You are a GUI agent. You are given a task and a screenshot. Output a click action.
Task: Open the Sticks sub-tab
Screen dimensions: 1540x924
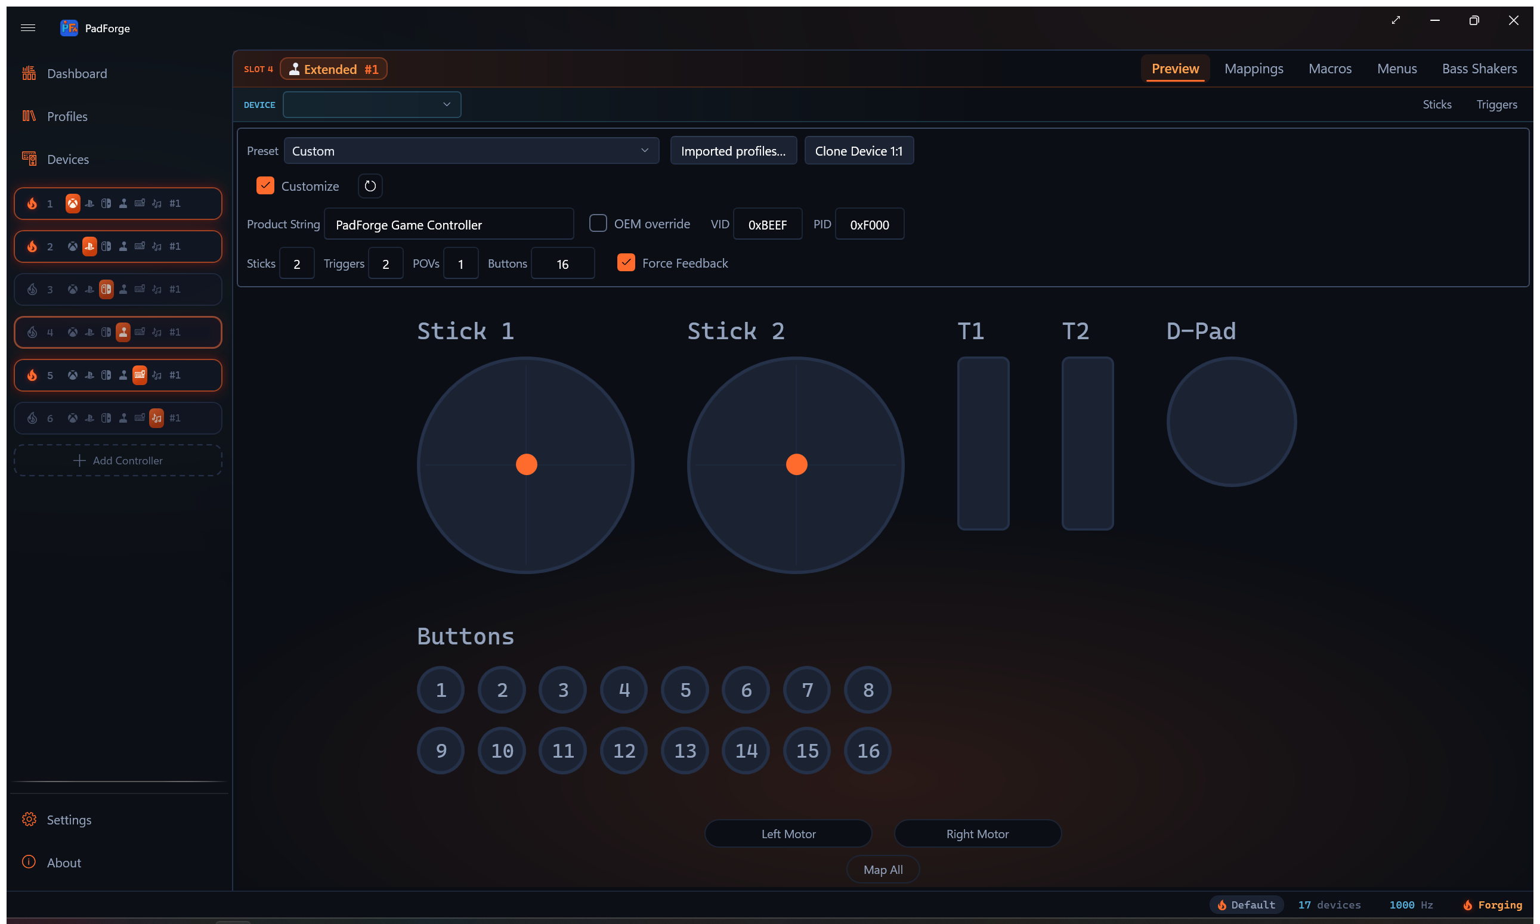click(1437, 104)
